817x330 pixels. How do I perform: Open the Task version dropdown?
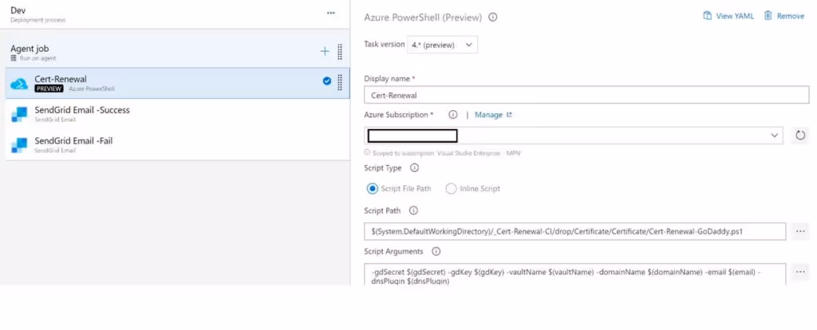point(442,45)
